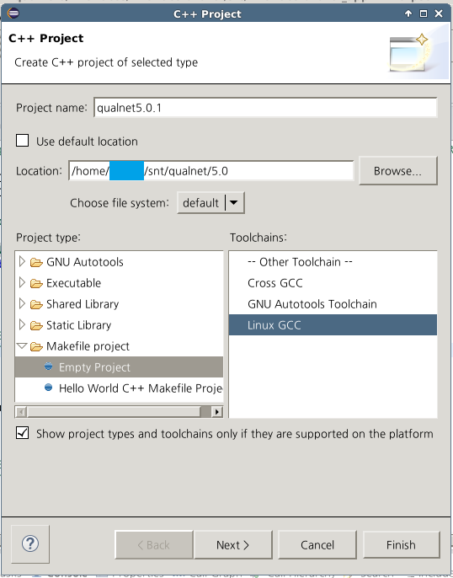453x578 pixels.
Task: Click the Shared Library folder icon
Action: pos(36,304)
